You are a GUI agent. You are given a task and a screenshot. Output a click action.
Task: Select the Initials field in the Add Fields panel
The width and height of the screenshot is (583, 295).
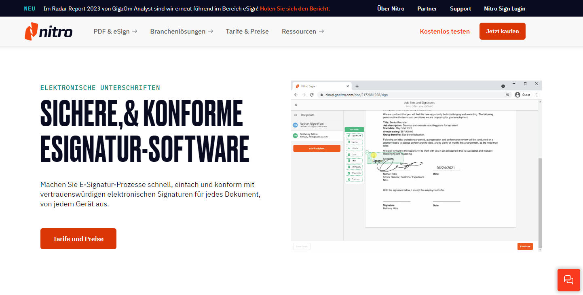354,148
